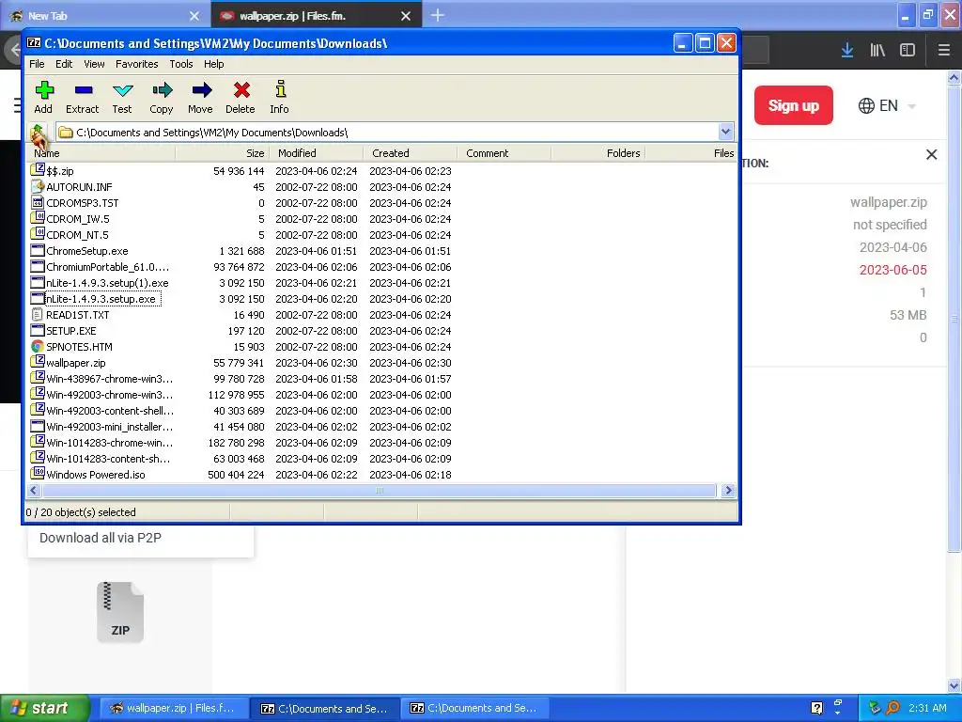
Task: Open a new browser tab
Action: point(438,15)
